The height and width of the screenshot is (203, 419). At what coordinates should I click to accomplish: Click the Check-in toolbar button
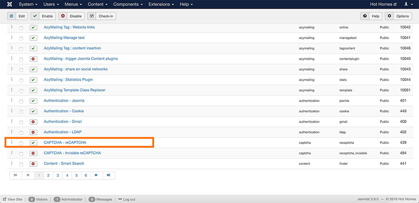101,16
